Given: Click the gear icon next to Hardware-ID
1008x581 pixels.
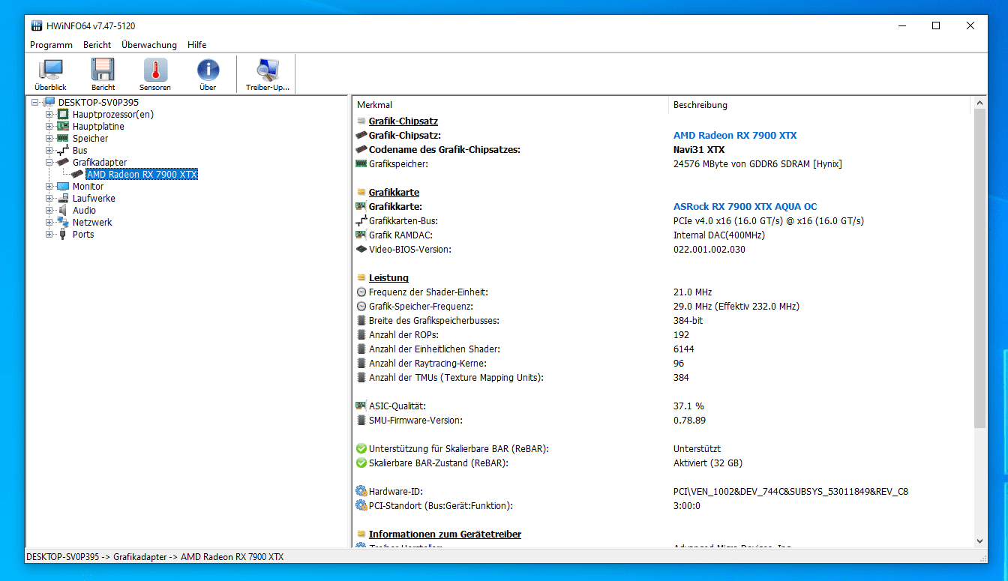Looking at the screenshot, I should coord(361,492).
